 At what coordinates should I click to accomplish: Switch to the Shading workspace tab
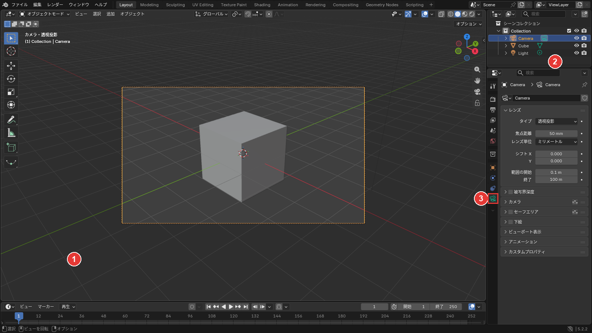point(262,5)
